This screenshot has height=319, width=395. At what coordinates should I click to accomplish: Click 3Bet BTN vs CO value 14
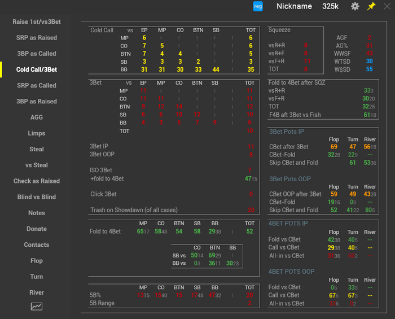(x=179, y=107)
